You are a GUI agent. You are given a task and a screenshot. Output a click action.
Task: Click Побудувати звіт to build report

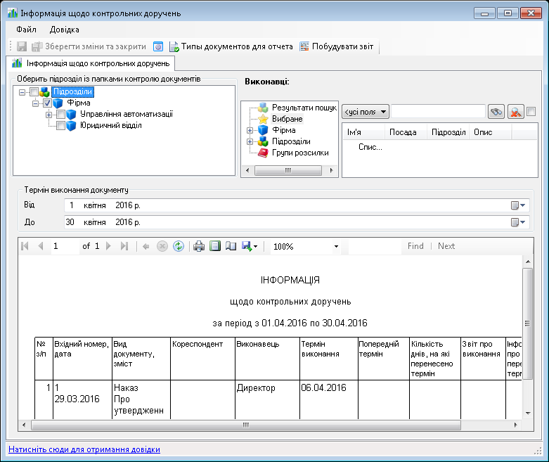(x=337, y=46)
